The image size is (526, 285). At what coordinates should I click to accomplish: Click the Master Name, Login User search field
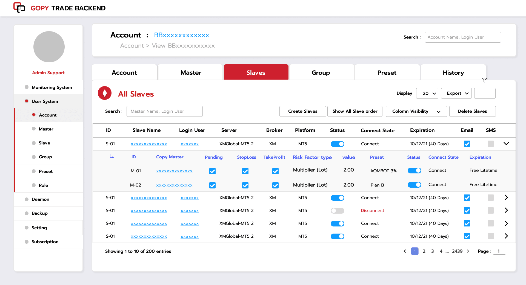[x=164, y=111]
